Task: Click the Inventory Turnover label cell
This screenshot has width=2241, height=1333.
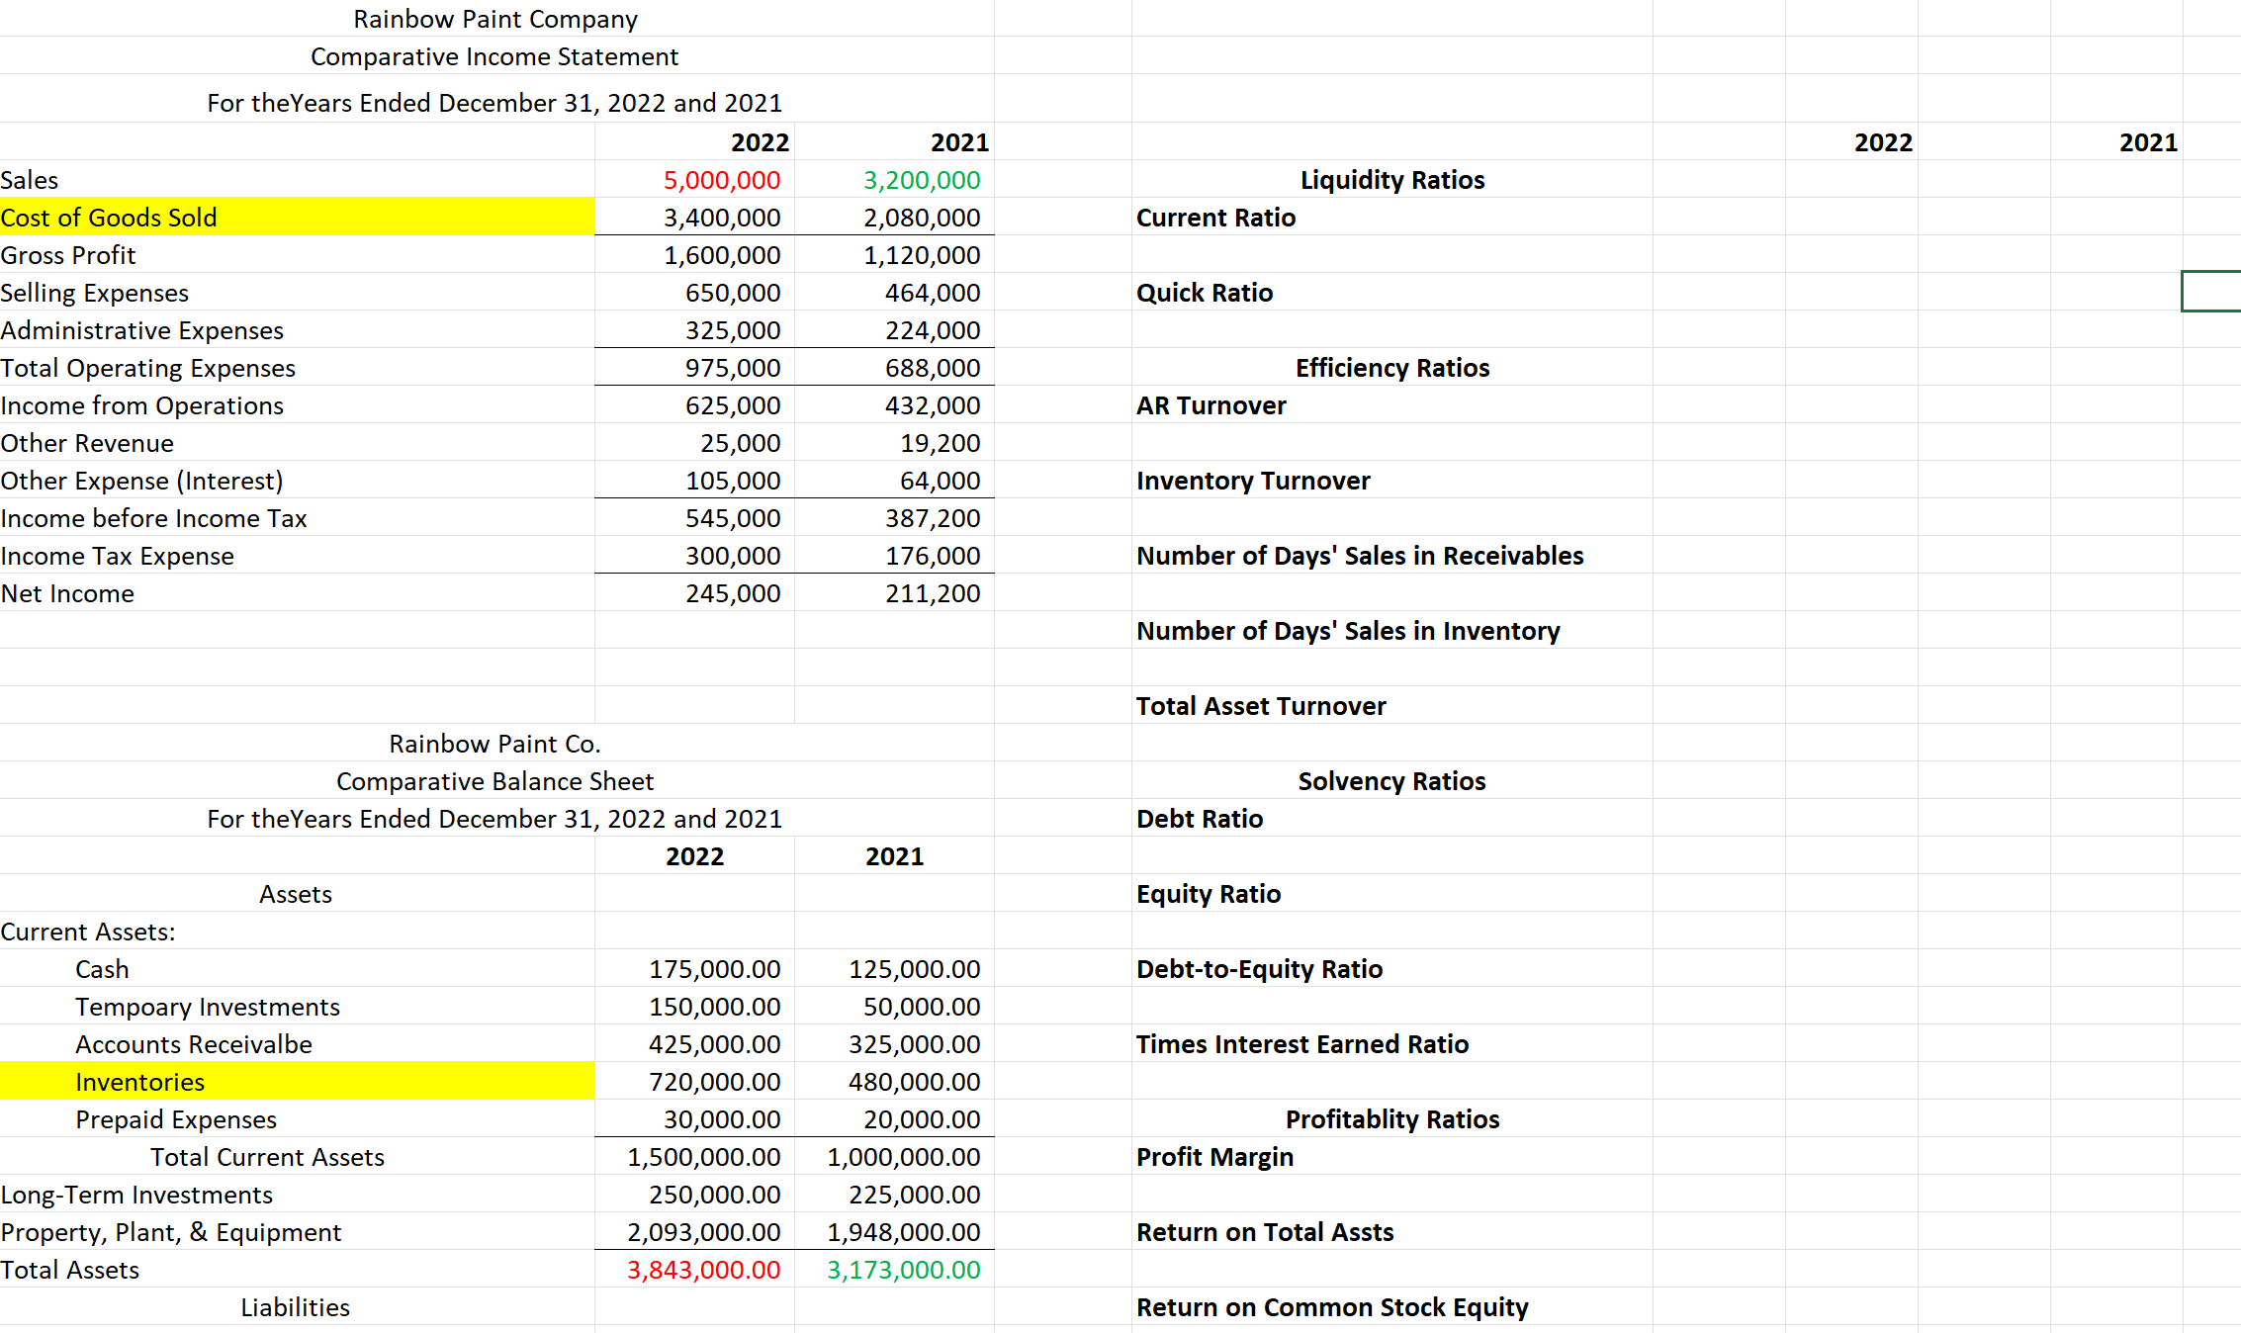Action: [x=1253, y=481]
